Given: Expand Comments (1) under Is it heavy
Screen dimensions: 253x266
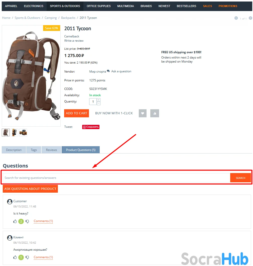Looking at the screenshot, I should coord(43,221).
